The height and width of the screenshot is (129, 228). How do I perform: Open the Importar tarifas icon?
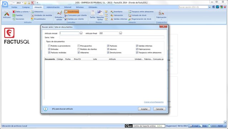pyautogui.click(x=100, y=15)
